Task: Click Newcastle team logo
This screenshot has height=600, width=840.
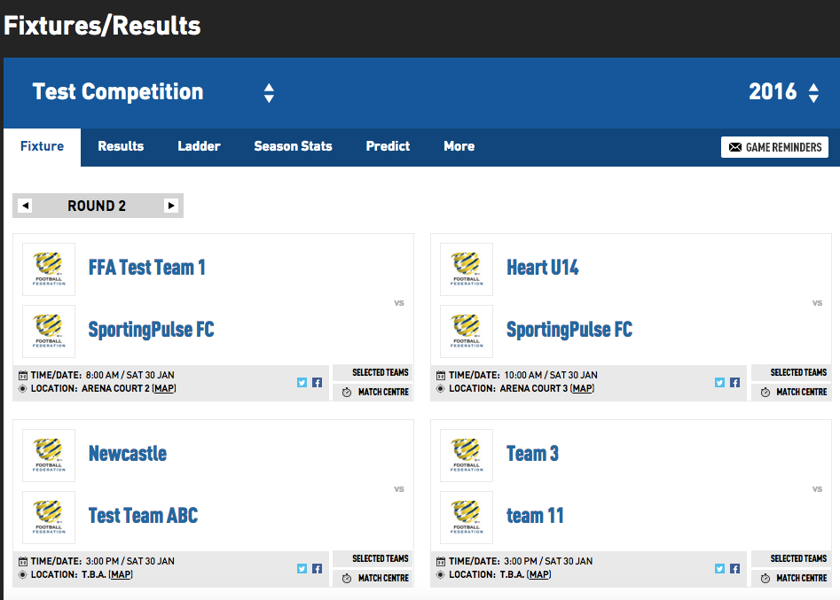Action: pos(49,456)
